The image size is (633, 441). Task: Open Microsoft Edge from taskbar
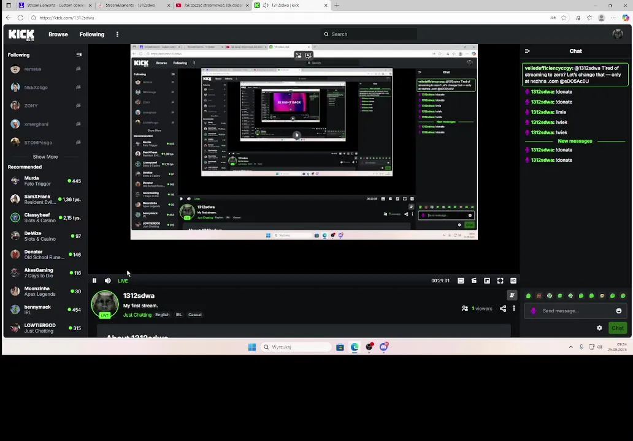tap(355, 347)
